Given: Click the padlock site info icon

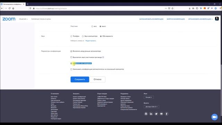Looking at the screenshot, I should point(34,8).
